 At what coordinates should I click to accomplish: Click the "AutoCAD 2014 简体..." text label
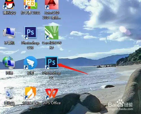click(x=52, y=15)
